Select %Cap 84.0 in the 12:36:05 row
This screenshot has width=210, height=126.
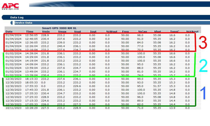140,42
